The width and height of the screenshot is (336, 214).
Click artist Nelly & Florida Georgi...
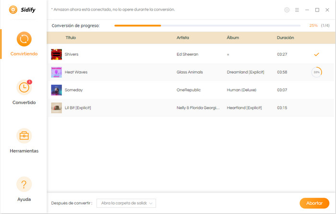coord(198,108)
